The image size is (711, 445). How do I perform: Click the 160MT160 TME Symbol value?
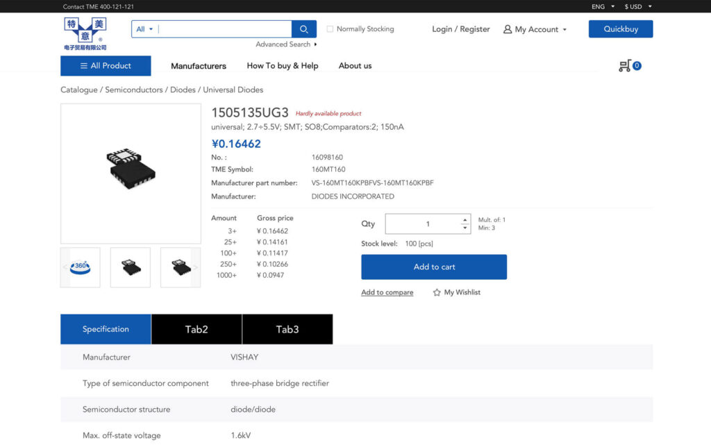(x=328, y=169)
